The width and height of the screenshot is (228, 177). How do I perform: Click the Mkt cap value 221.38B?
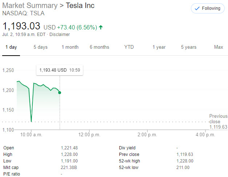[69, 167]
